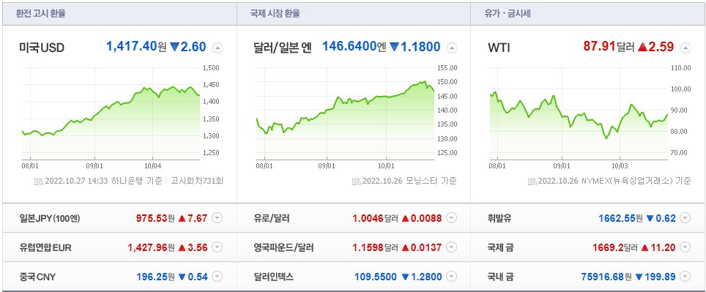This screenshot has height=292, width=706.
Task: Expand the 유럽연합EUR row
Action: coord(217,247)
